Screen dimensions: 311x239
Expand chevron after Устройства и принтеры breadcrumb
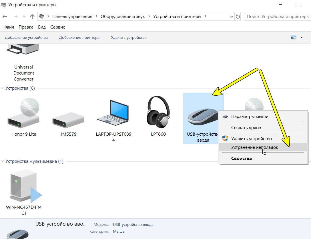pos(205,16)
